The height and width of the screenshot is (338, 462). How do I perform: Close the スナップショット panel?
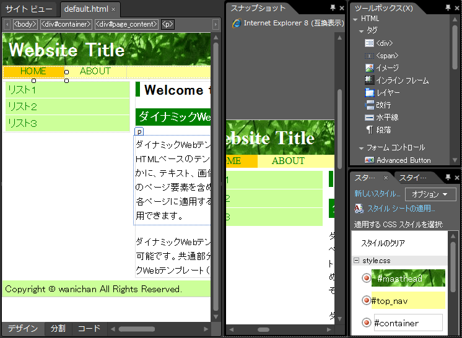click(342, 8)
